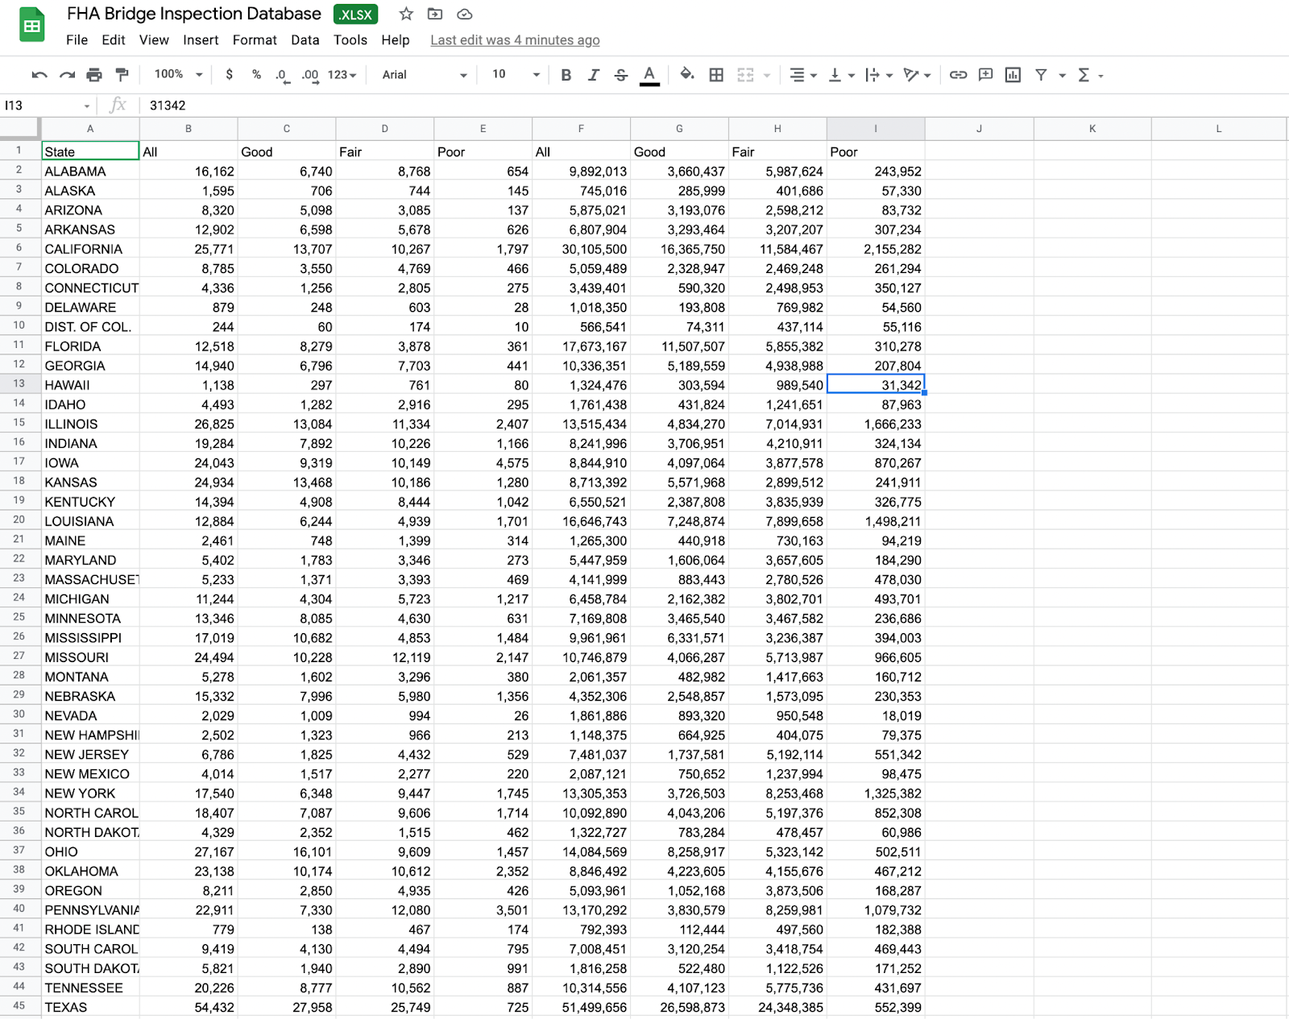Select column A header
Screen dimensions: 1289x1019
click(x=90, y=129)
